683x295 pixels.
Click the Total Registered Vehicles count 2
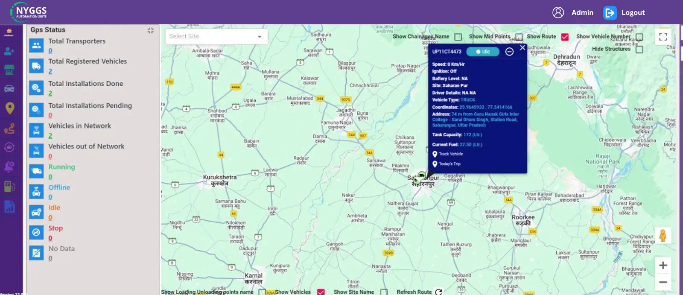click(x=50, y=72)
